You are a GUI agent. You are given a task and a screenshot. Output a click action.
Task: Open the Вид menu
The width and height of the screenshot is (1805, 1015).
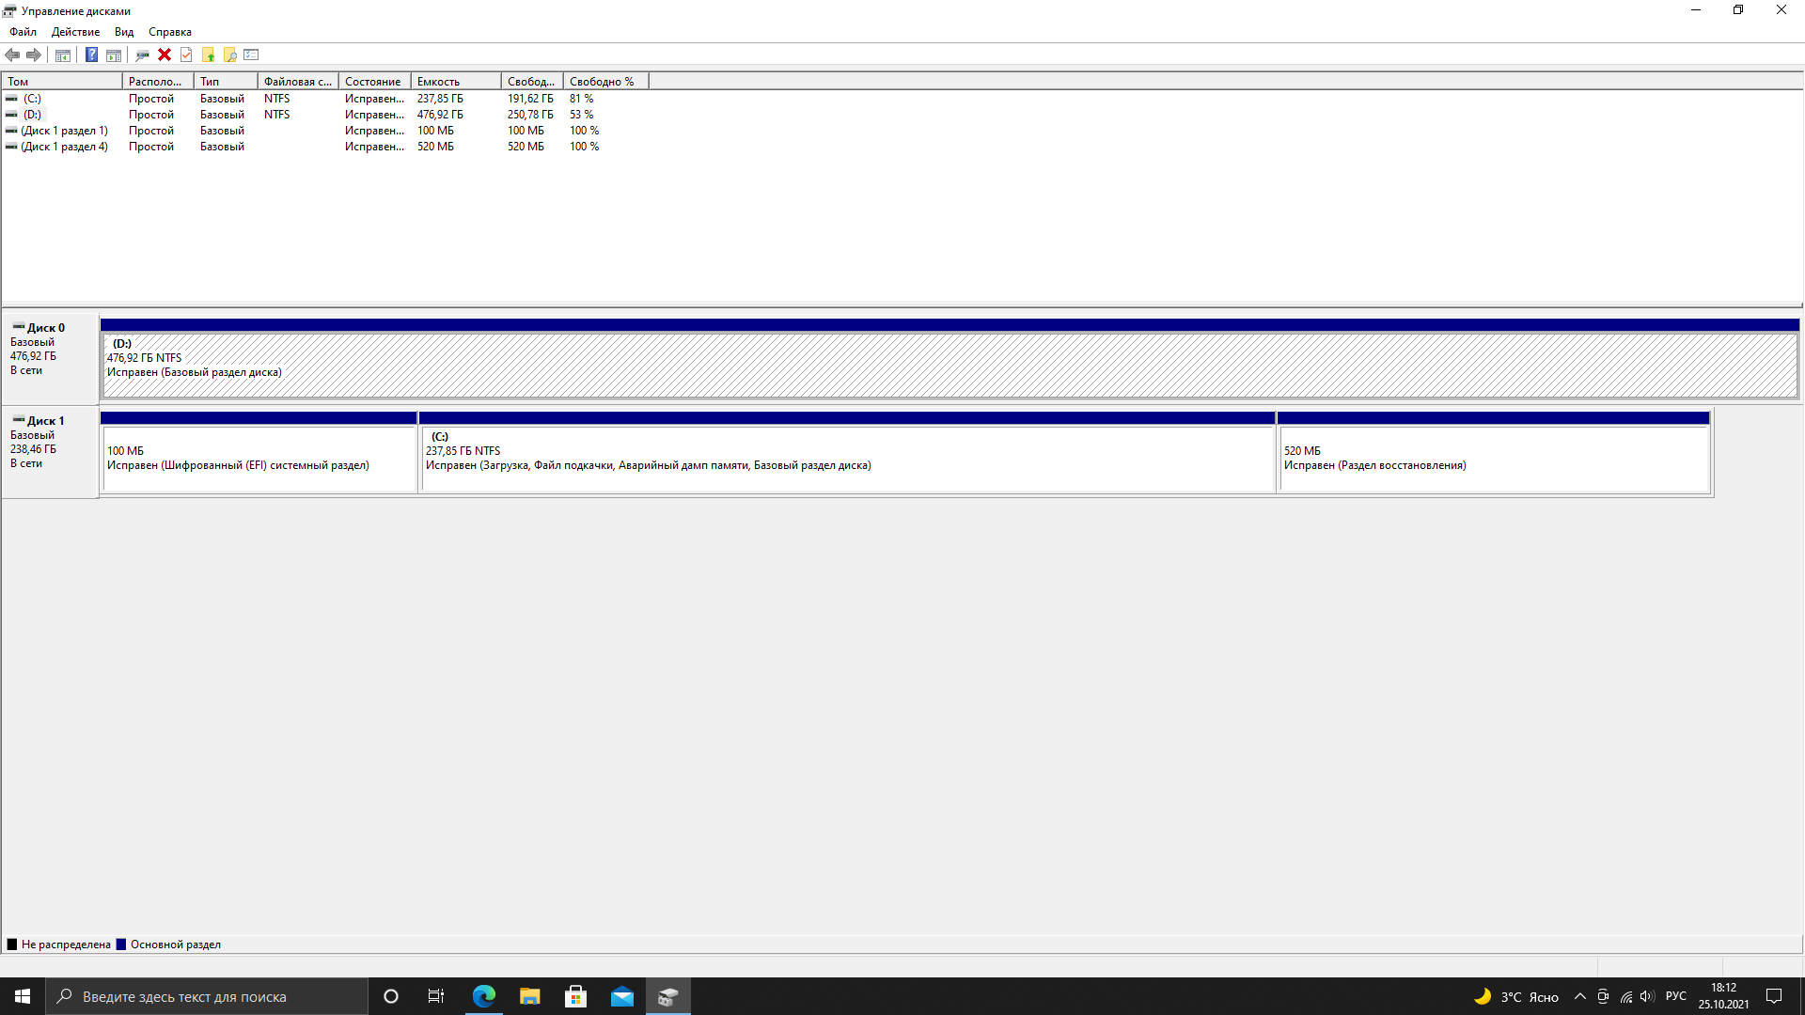coord(124,32)
